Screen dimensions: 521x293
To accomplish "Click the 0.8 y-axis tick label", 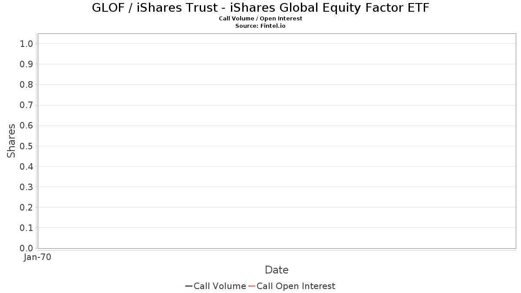I will (x=26, y=85).
